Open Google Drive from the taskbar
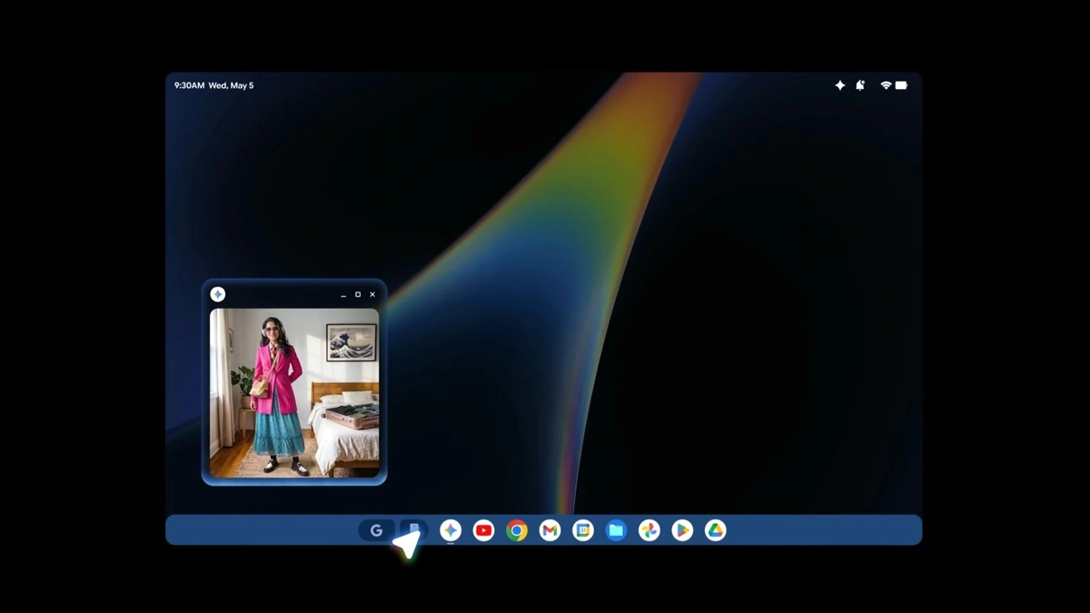The width and height of the screenshot is (1090, 613). click(x=715, y=530)
